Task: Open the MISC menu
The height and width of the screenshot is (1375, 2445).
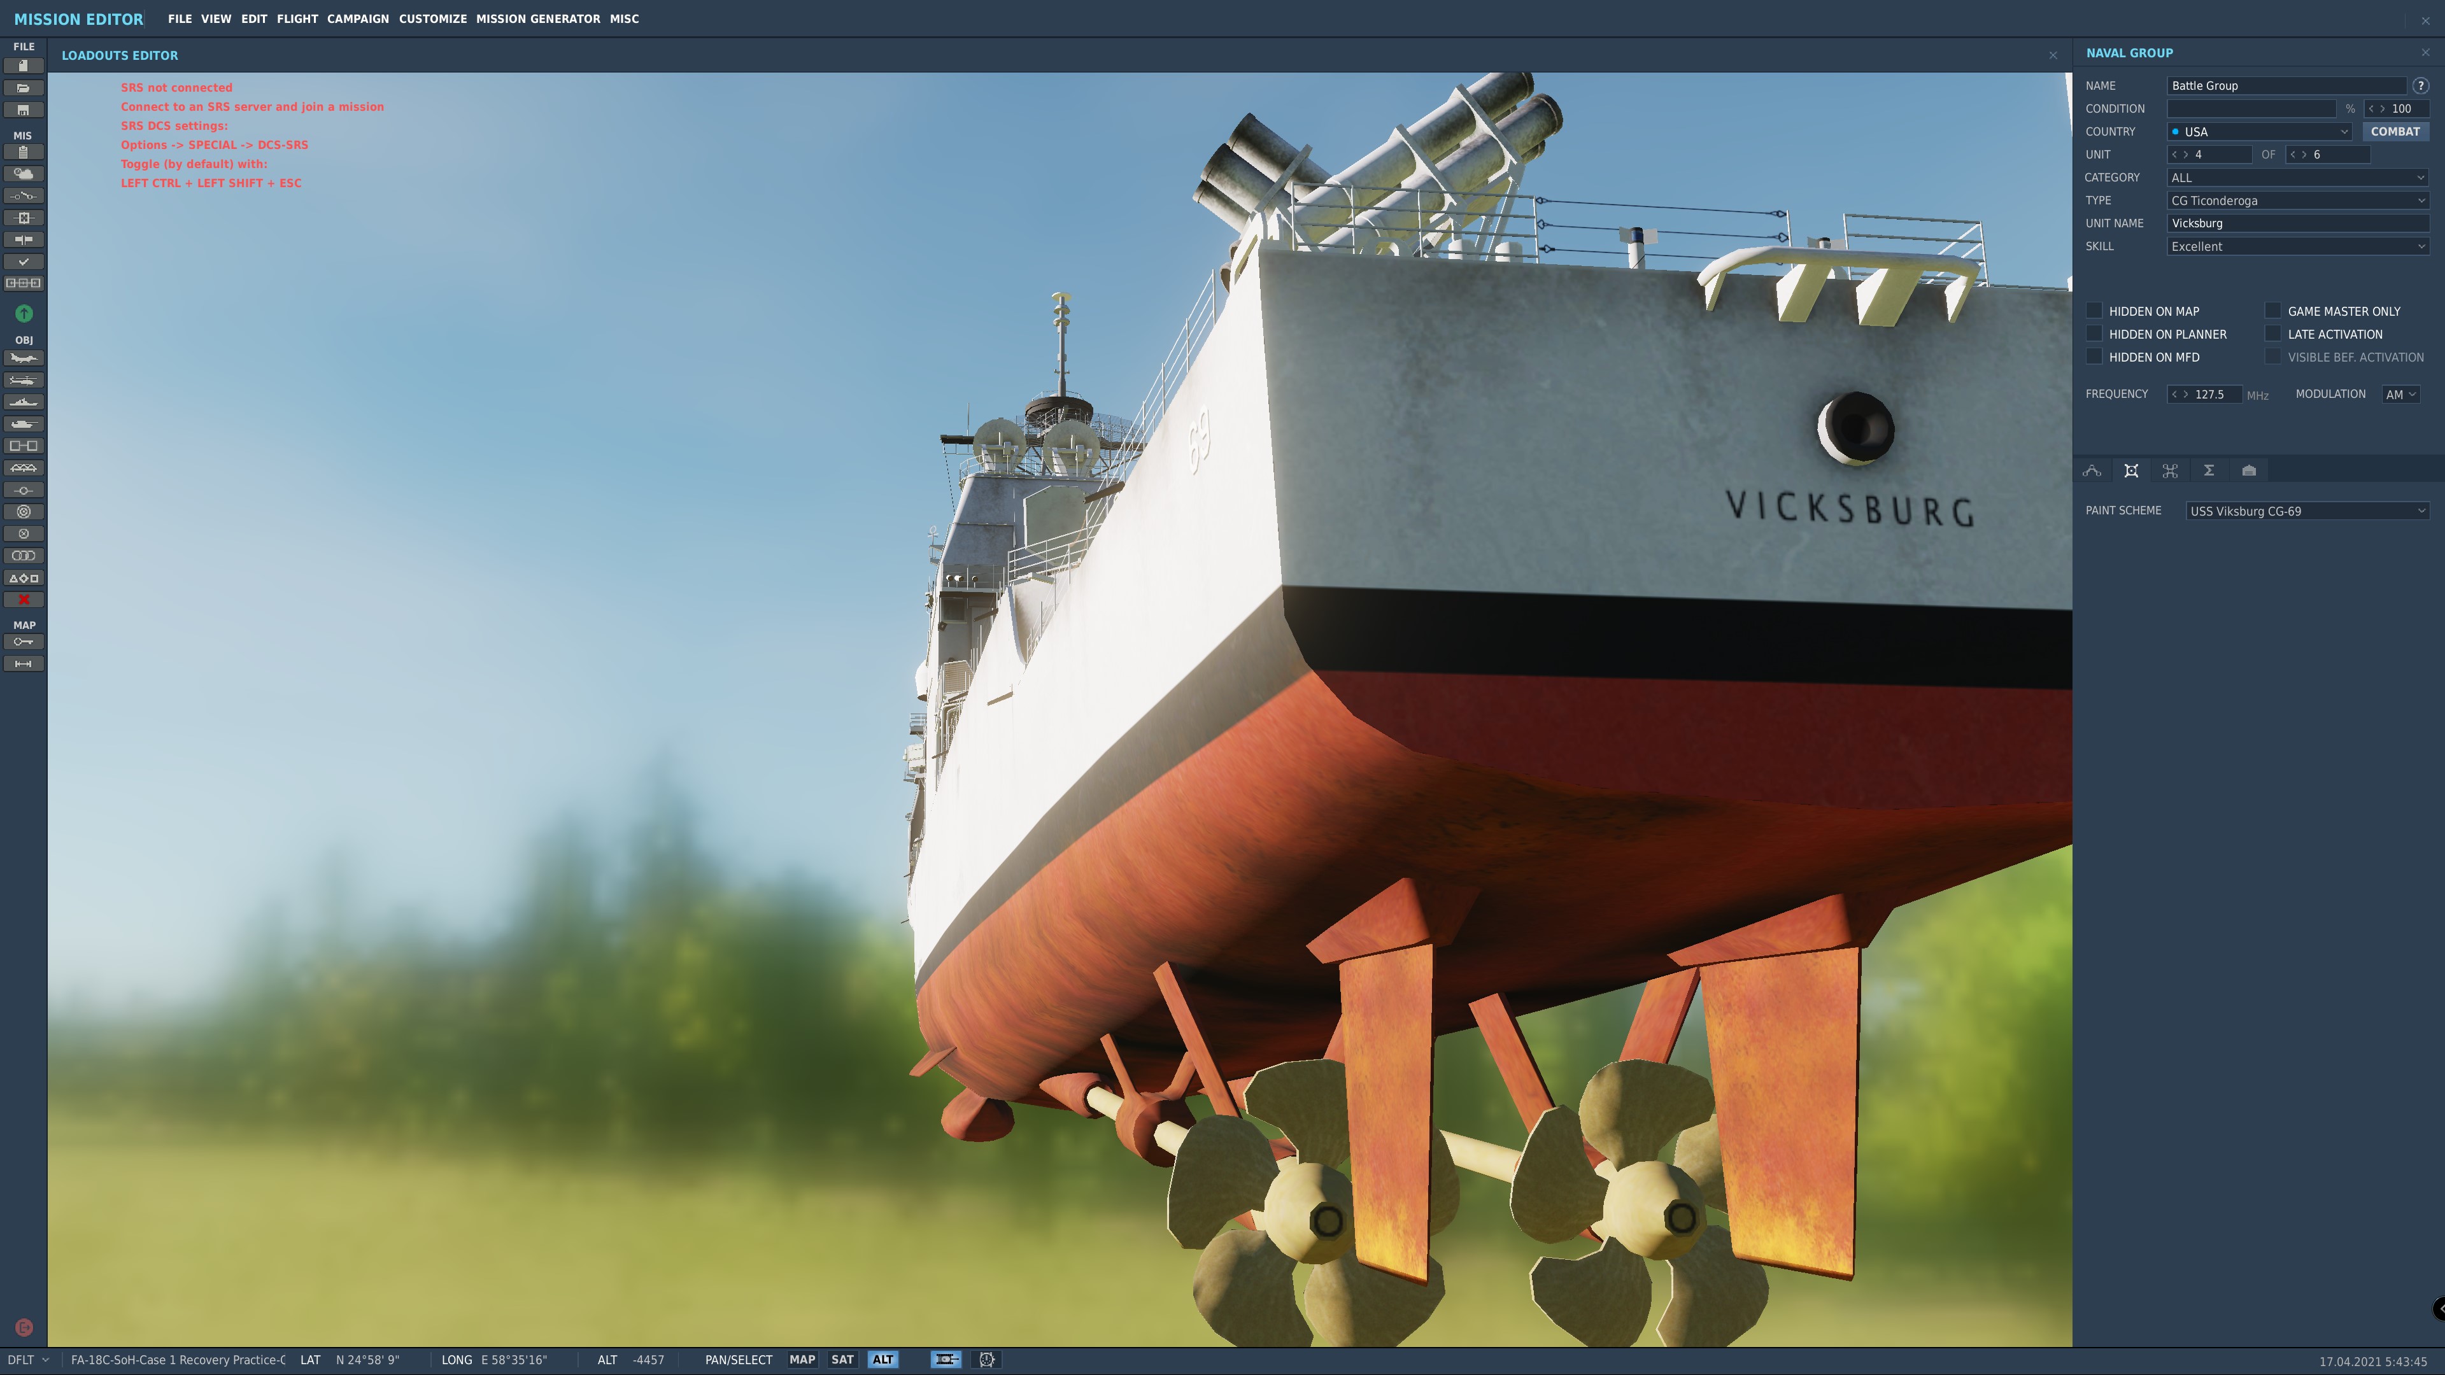Action: [625, 19]
